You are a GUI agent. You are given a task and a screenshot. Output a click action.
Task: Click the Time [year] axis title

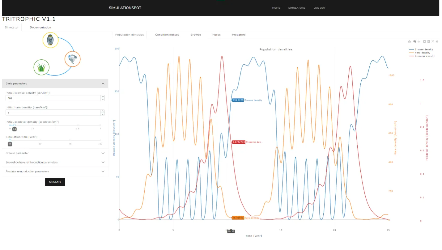pos(254,236)
